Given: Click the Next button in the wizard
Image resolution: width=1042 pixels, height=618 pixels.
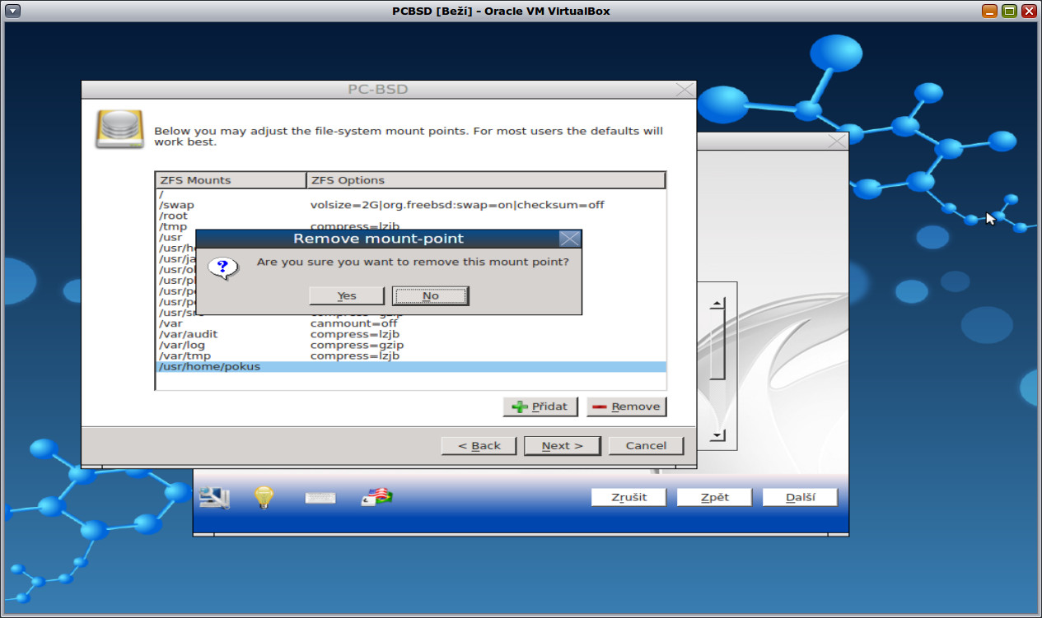Looking at the screenshot, I should click(x=562, y=445).
